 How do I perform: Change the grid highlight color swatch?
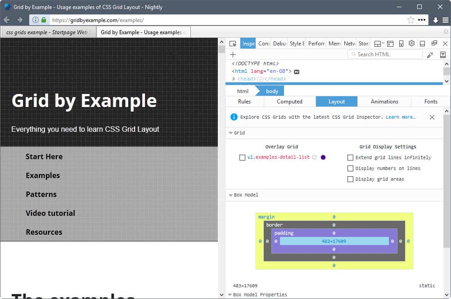tap(323, 157)
